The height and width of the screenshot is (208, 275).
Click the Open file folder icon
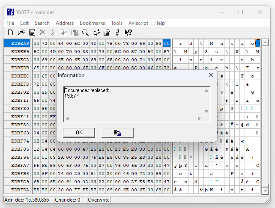(x=21, y=33)
